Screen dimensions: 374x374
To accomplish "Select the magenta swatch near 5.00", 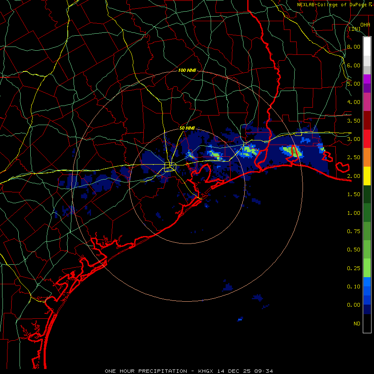I will pyautogui.click(x=367, y=79).
